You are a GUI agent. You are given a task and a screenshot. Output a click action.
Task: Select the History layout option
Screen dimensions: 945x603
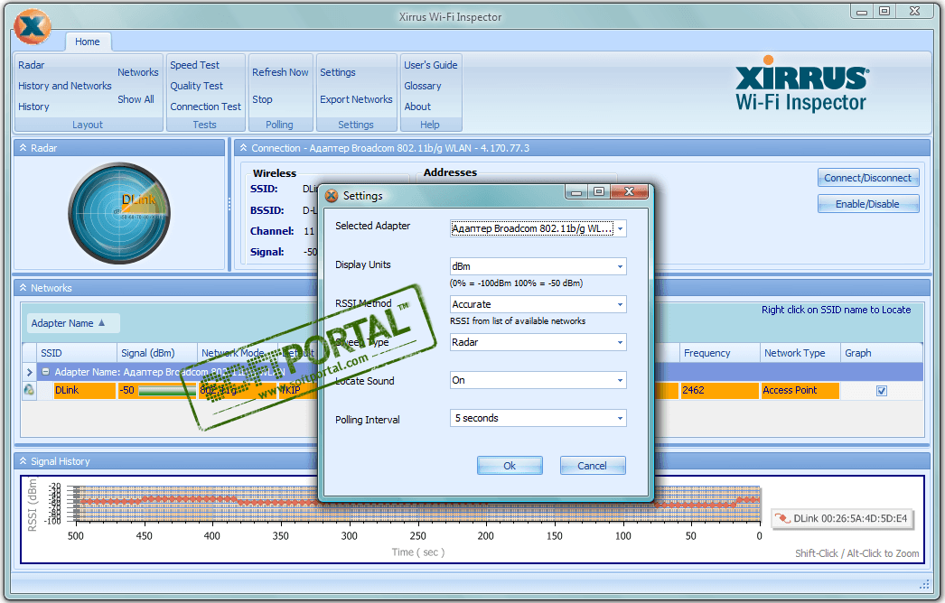[x=33, y=107]
